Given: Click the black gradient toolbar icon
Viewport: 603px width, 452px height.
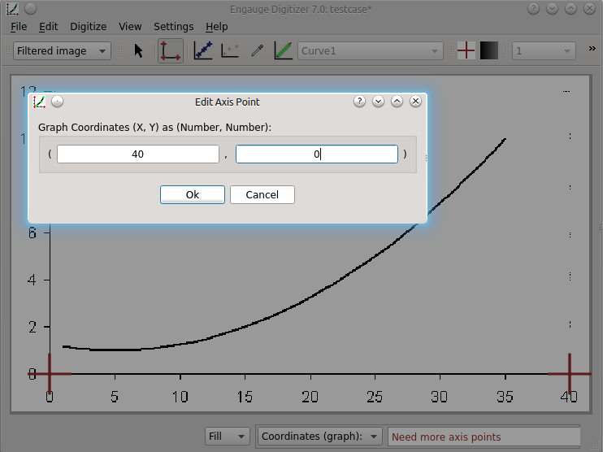Looking at the screenshot, I should click(489, 51).
